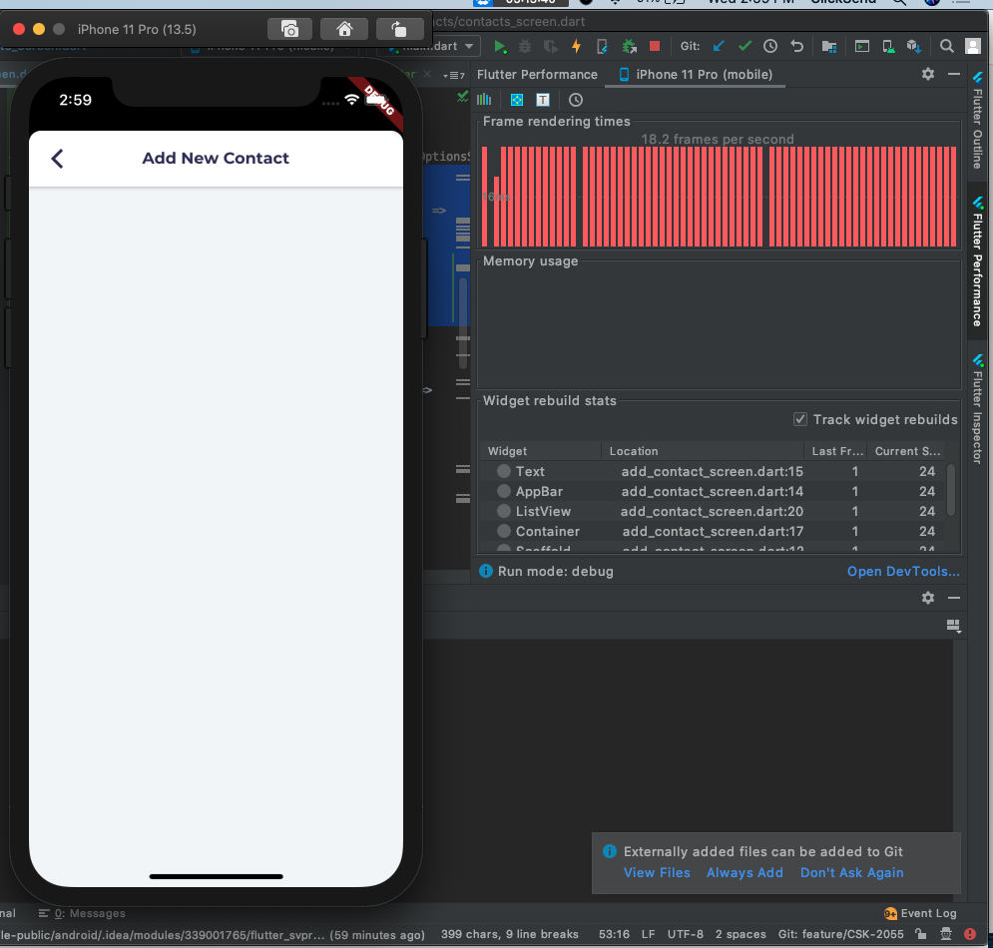This screenshot has height=948, width=993.
Task: Open the inspections hector icon in status bar
Action: [x=945, y=934]
